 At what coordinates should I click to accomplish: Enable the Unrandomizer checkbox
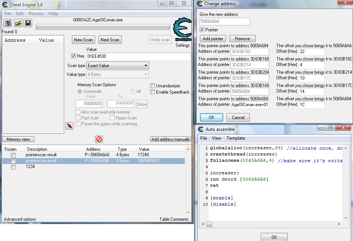click(152, 86)
